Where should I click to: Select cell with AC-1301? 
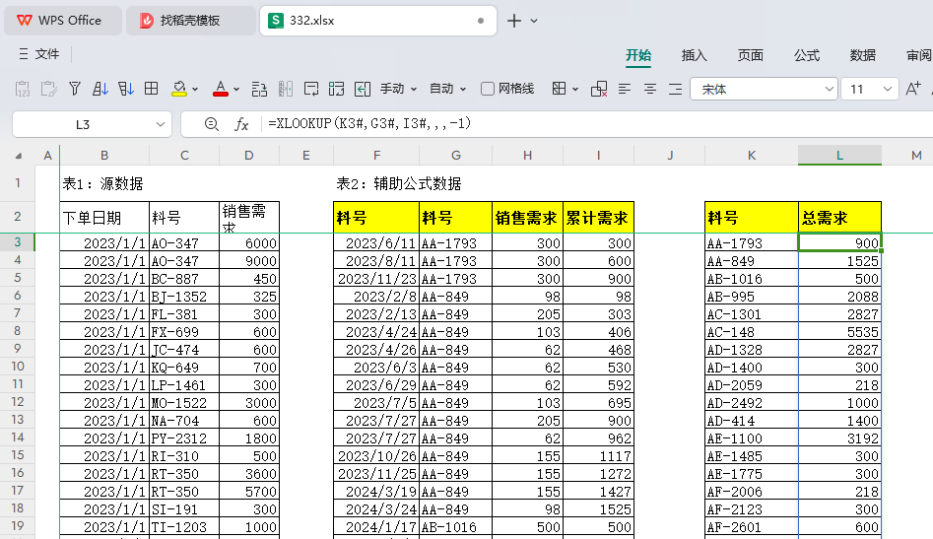(x=752, y=314)
